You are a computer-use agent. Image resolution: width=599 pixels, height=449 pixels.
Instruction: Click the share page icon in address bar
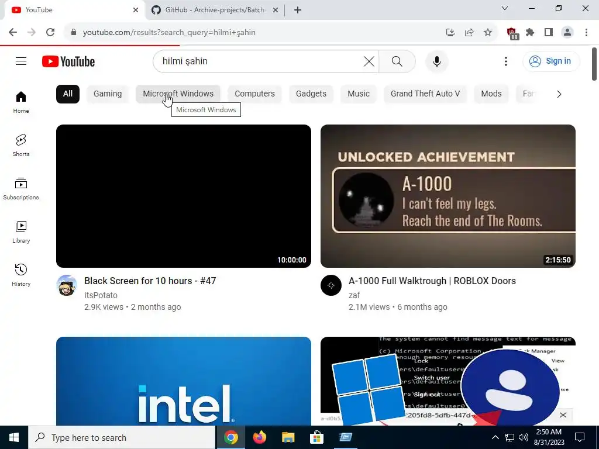pyautogui.click(x=469, y=33)
